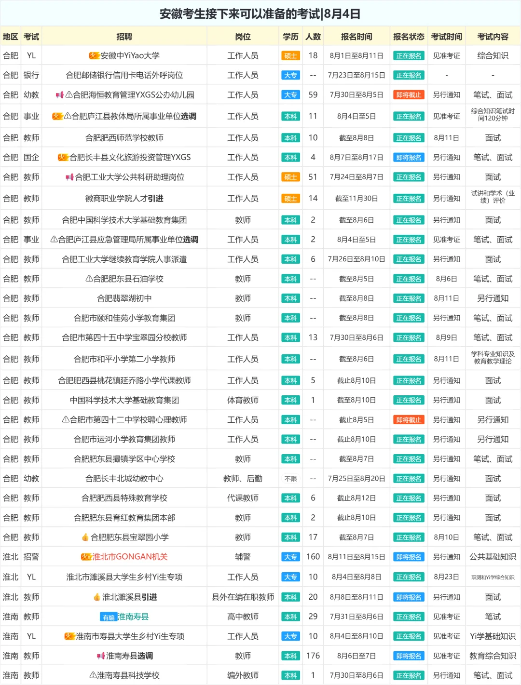Click the 大专 badge in 合肥邮储银行 row
521x685 pixels.
pos(291,76)
